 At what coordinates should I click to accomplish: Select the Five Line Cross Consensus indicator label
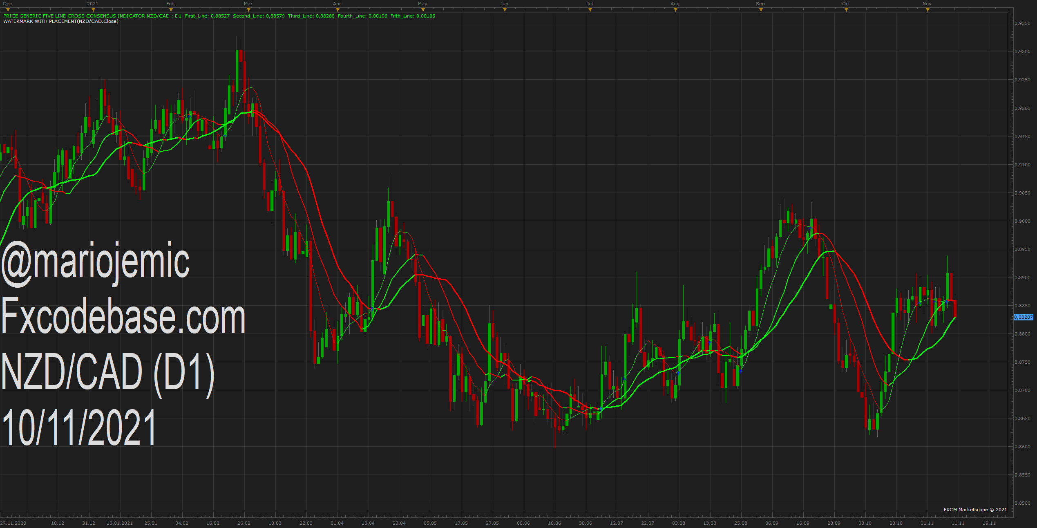point(92,16)
